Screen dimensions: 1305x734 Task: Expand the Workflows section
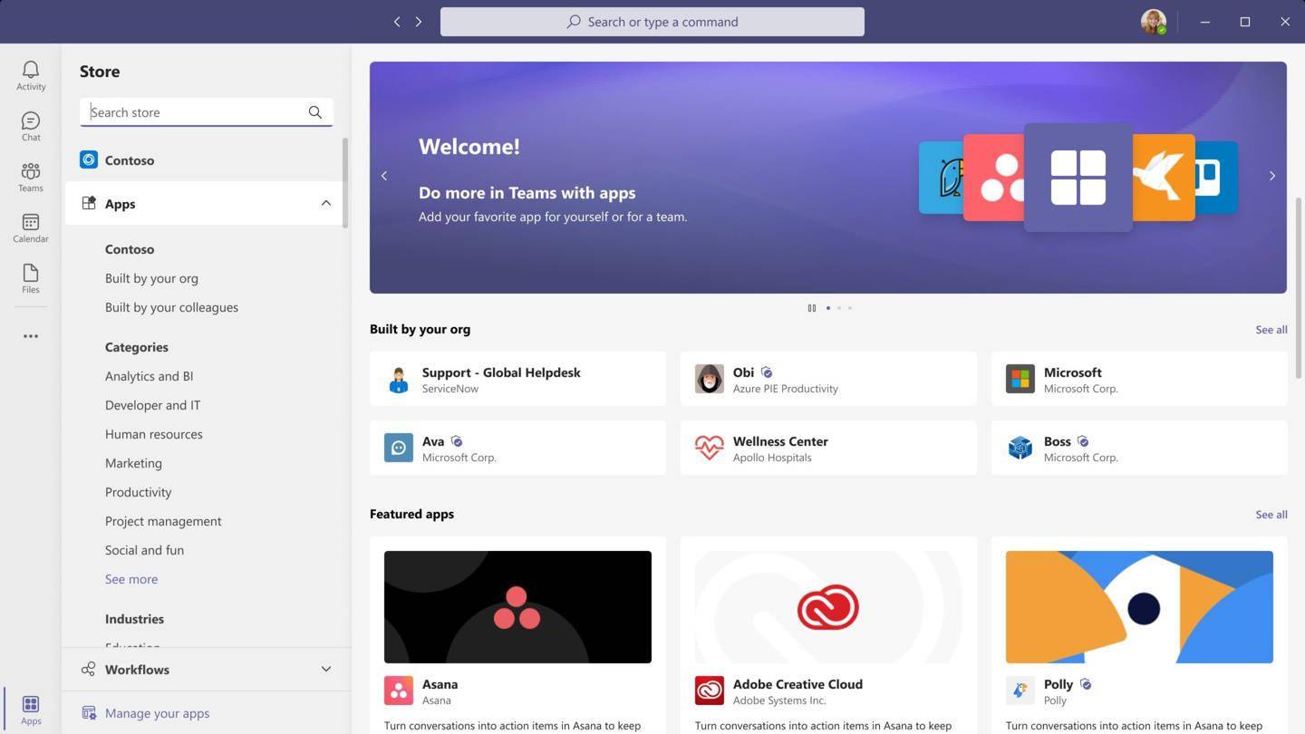(325, 670)
